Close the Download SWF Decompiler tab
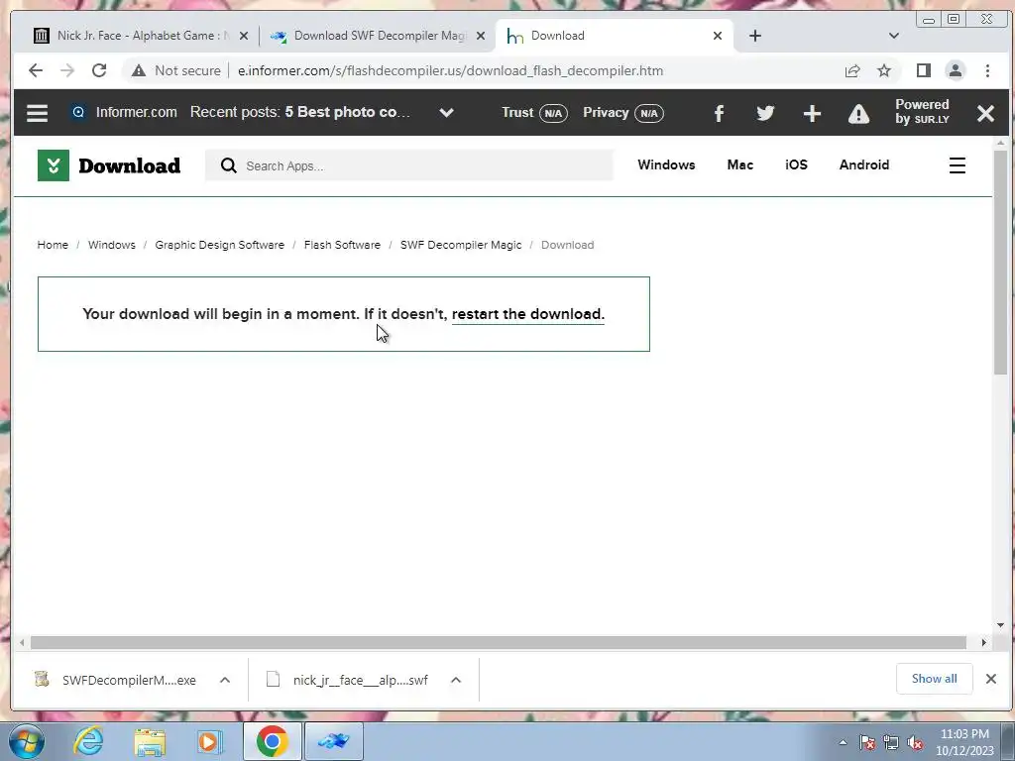Screen dimensions: 1015x761 click(x=481, y=36)
